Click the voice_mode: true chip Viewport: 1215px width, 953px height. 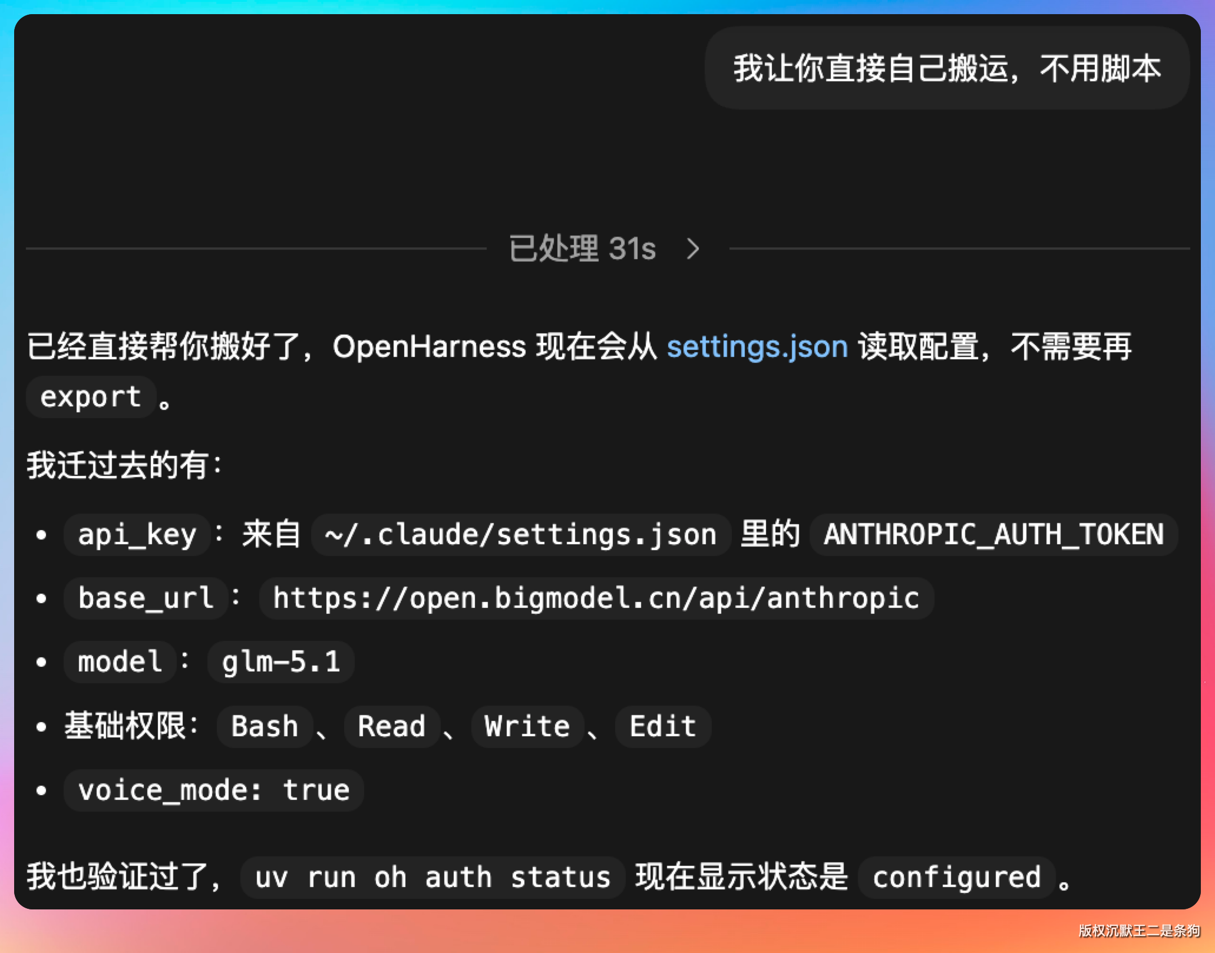[x=214, y=790]
